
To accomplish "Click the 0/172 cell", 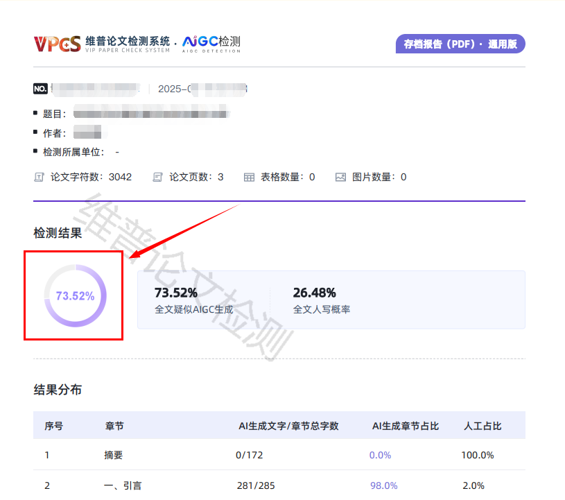I will (250, 455).
